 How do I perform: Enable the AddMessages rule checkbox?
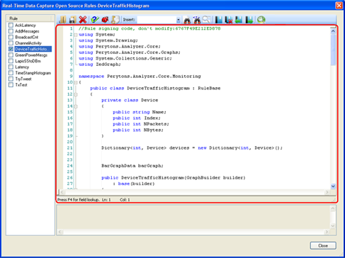(11, 31)
